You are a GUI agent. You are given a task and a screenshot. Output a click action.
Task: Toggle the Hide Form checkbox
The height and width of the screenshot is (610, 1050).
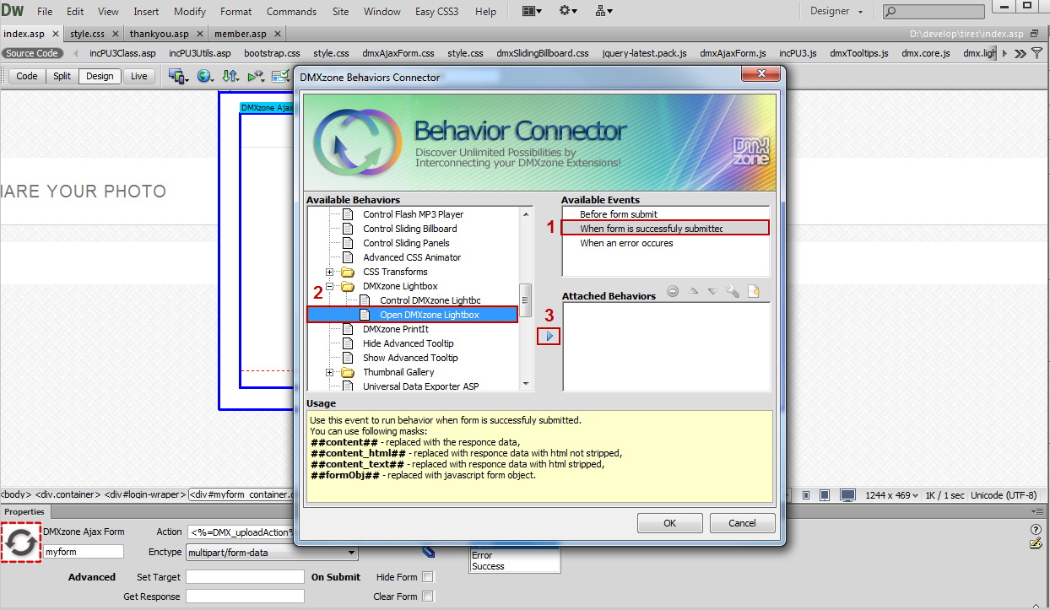(x=428, y=577)
